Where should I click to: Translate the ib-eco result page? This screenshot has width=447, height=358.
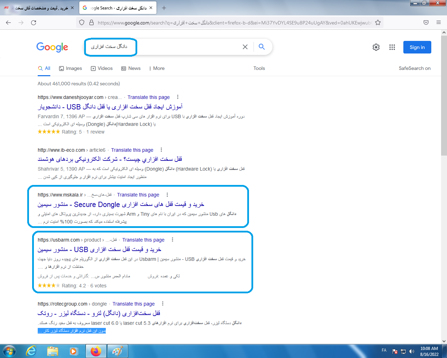(x=132, y=150)
